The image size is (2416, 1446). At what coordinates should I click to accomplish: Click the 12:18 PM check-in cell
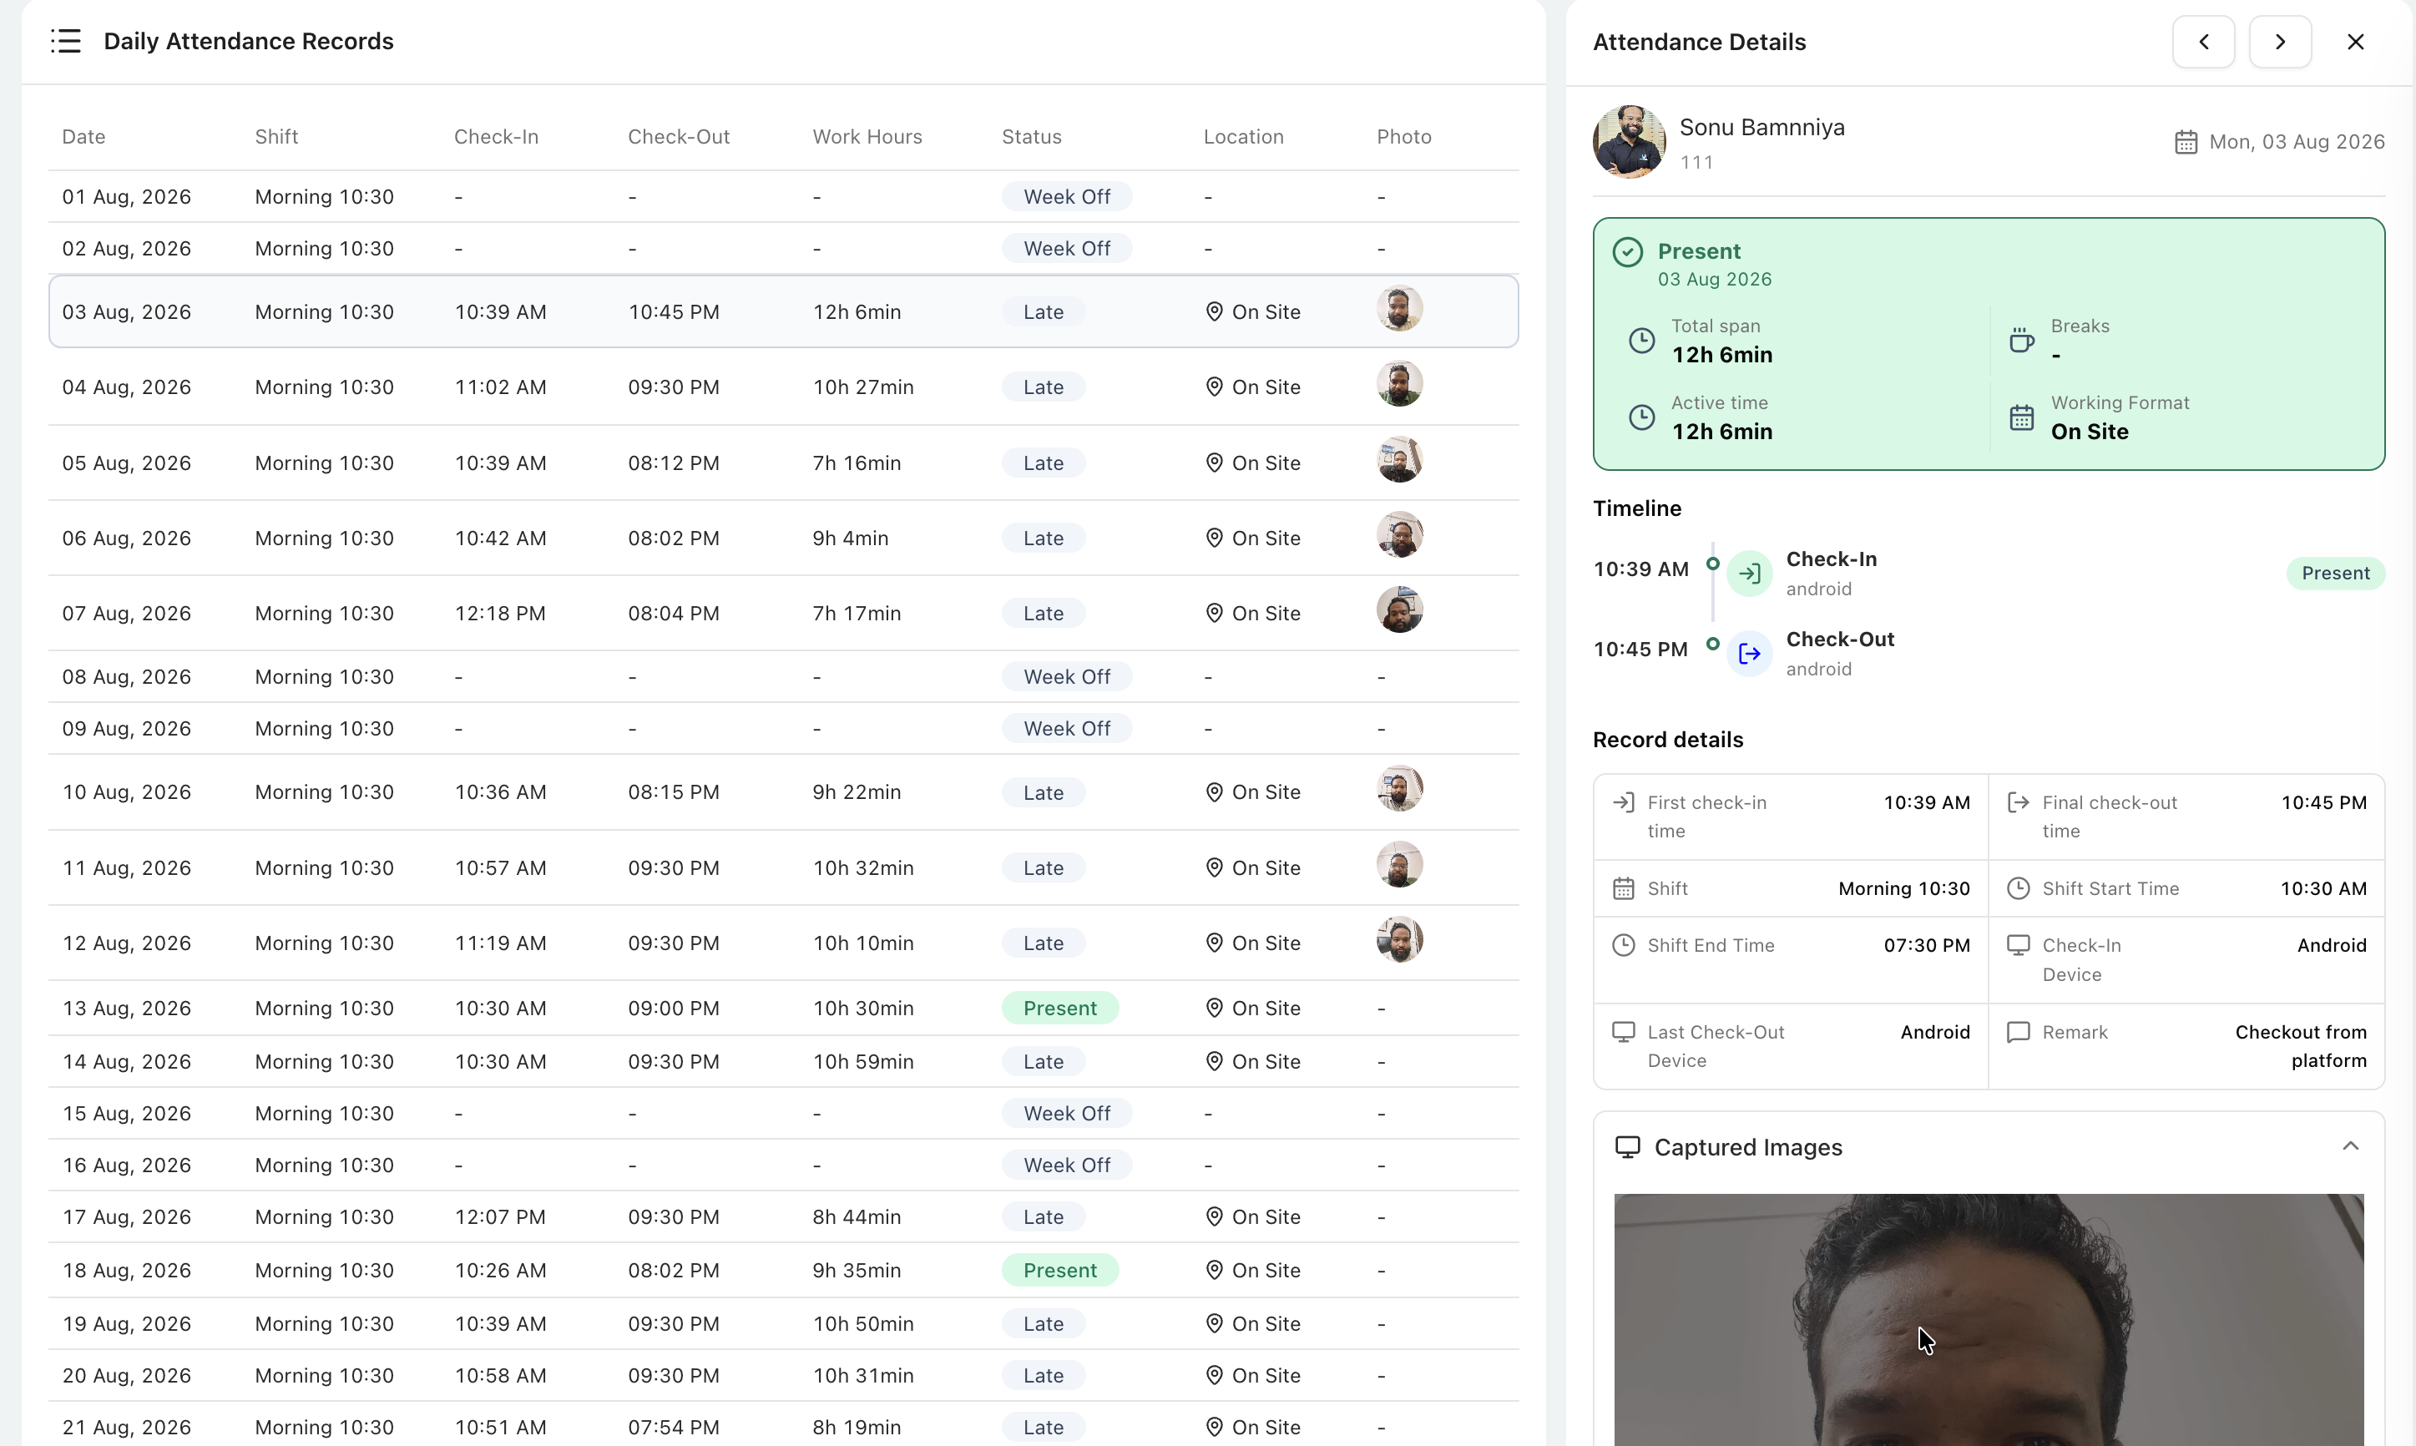[500, 613]
